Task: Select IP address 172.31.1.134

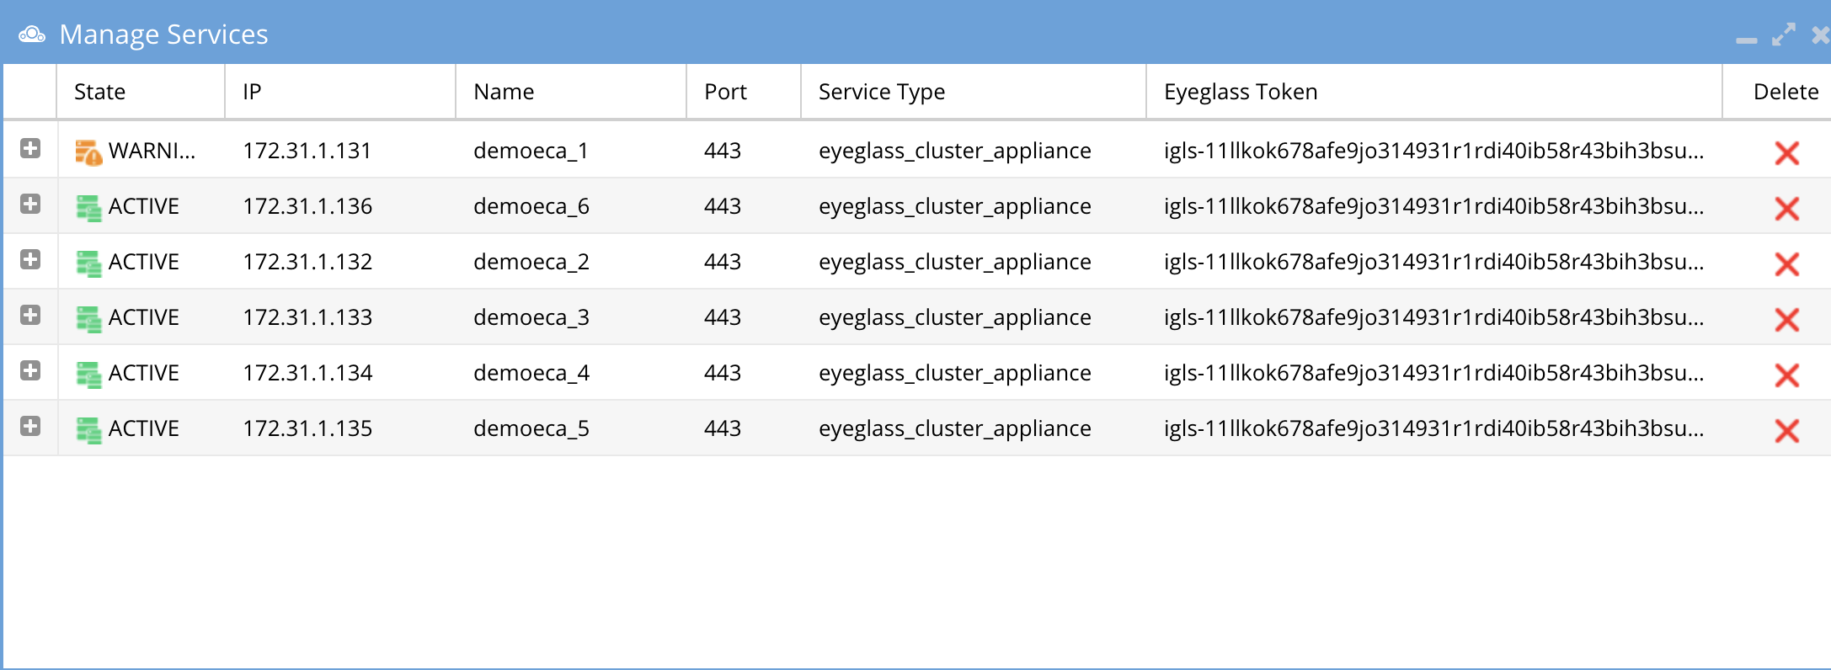Action: (x=307, y=373)
